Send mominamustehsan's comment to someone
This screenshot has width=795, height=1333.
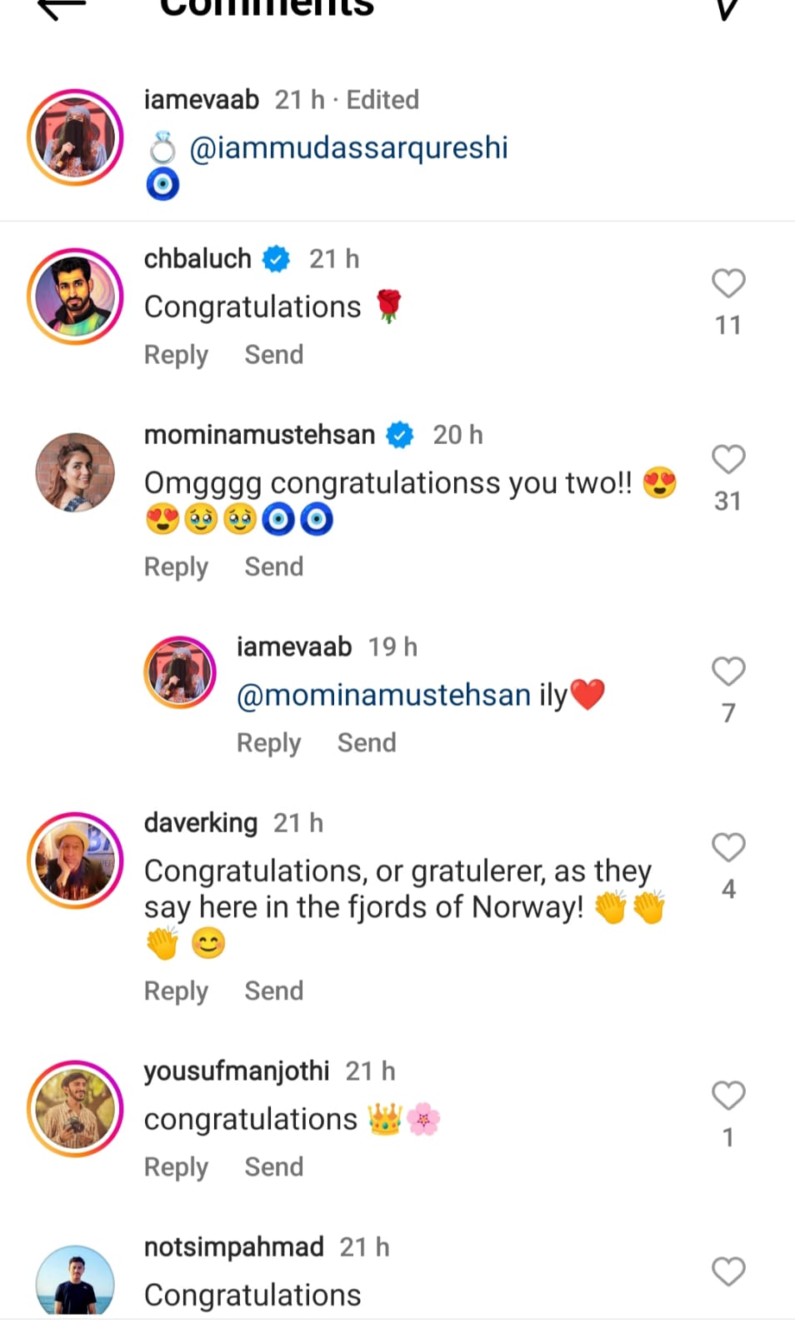click(273, 567)
